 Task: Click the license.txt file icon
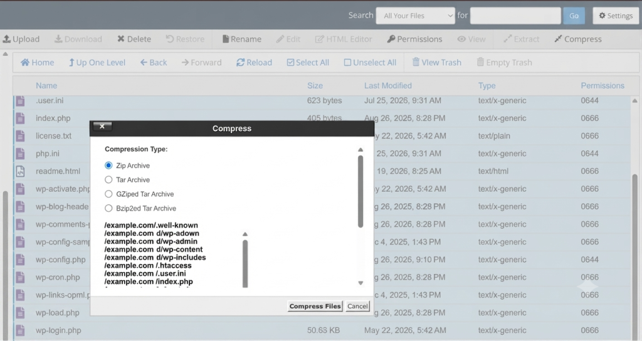click(20, 136)
